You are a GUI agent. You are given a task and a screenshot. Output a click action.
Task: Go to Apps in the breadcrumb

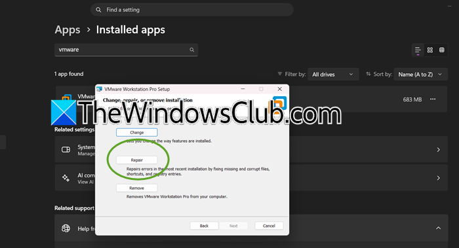pos(68,30)
